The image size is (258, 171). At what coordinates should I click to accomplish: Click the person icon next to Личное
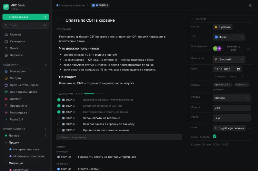[x=46, y=136]
